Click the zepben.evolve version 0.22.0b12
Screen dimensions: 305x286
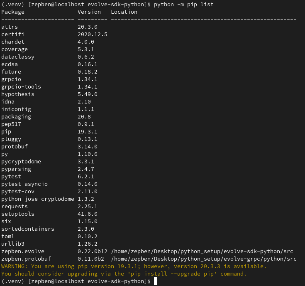click(x=93, y=251)
